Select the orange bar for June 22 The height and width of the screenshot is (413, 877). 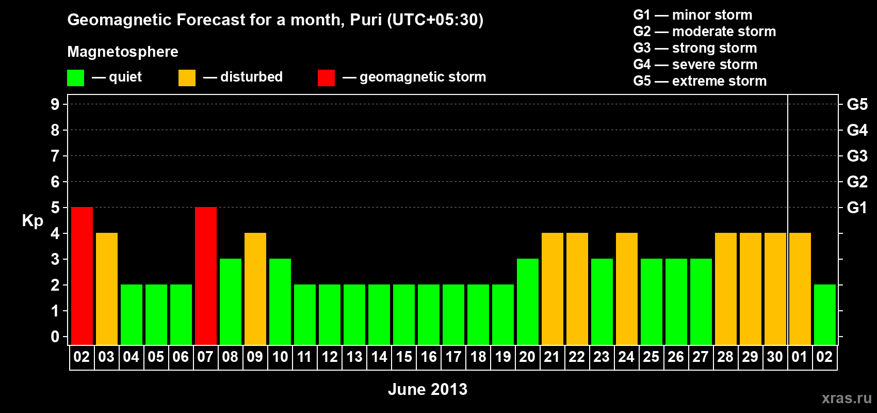tap(577, 289)
